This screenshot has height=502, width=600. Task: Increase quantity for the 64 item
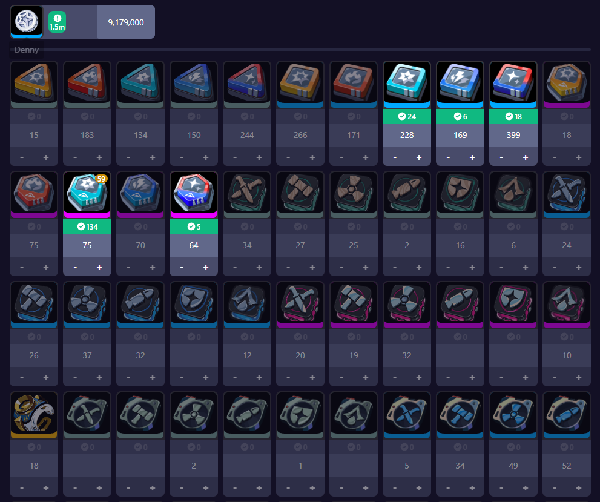point(206,268)
